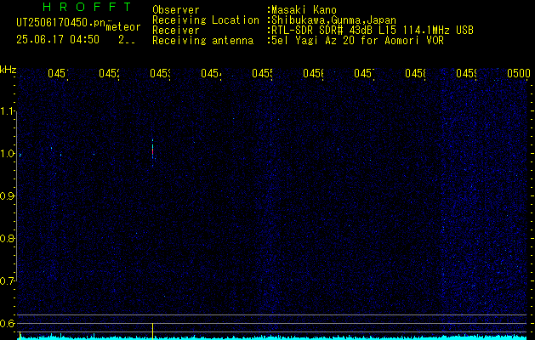535x340 pixels.
Task: Click the 0457 time marker
Action: click(x=364, y=73)
